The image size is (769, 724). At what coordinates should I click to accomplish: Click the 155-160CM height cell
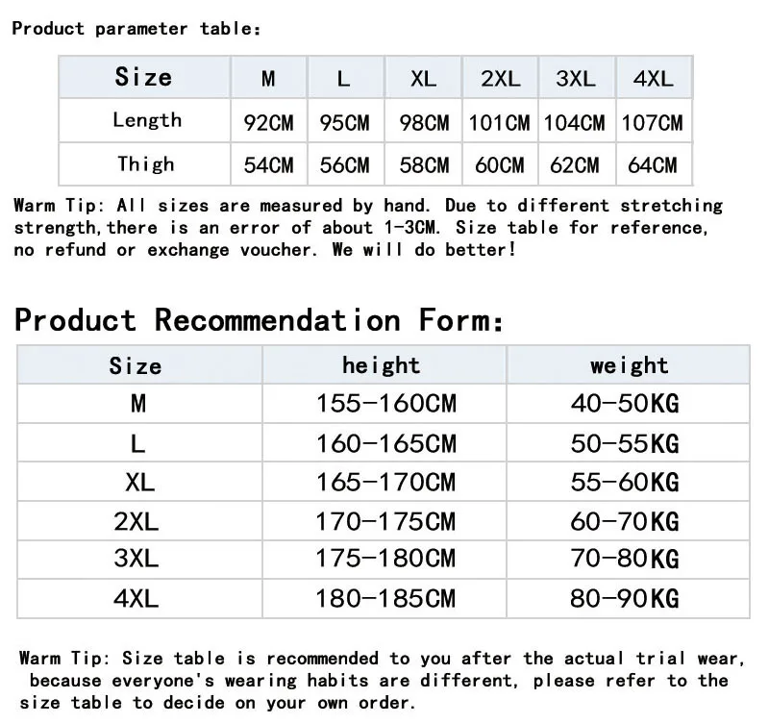(x=386, y=403)
